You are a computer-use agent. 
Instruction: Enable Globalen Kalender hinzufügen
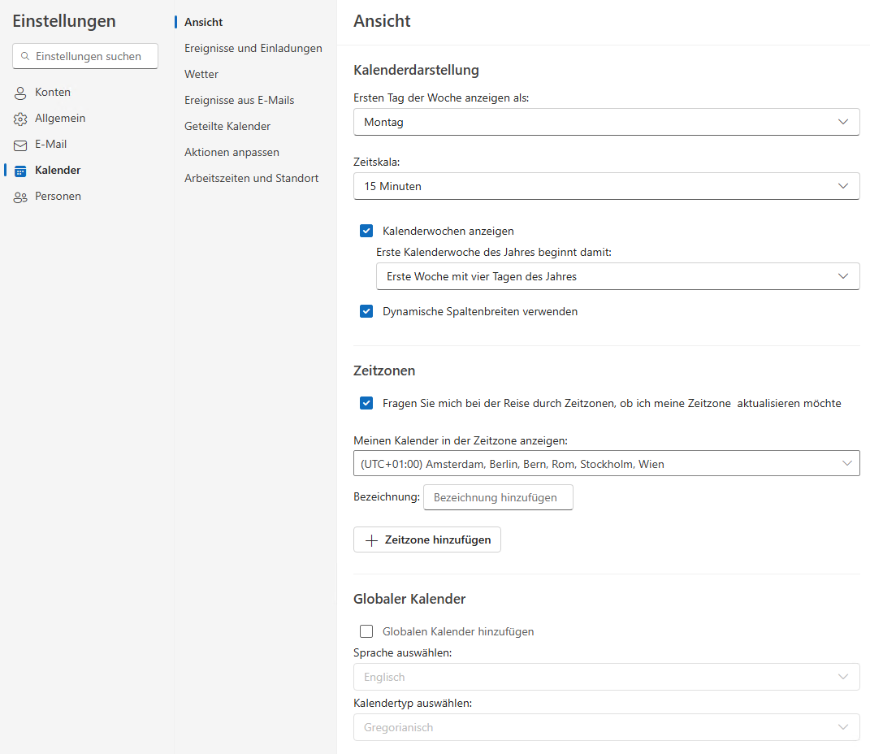(366, 631)
